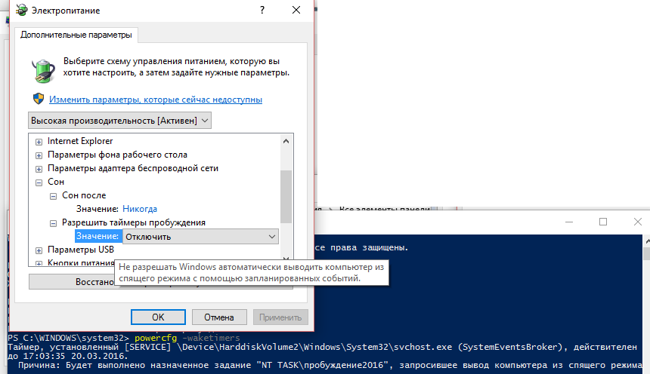Click settings tree scrollbar down arrow
Image resolution: width=650 pixels, height=374 pixels.
(x=286, y=259)
